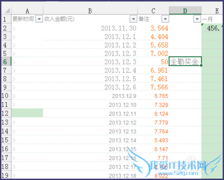Select value cell 6.147
Image resolution: width=224 pixels, height=180 pixels.
tap(153, 149)
